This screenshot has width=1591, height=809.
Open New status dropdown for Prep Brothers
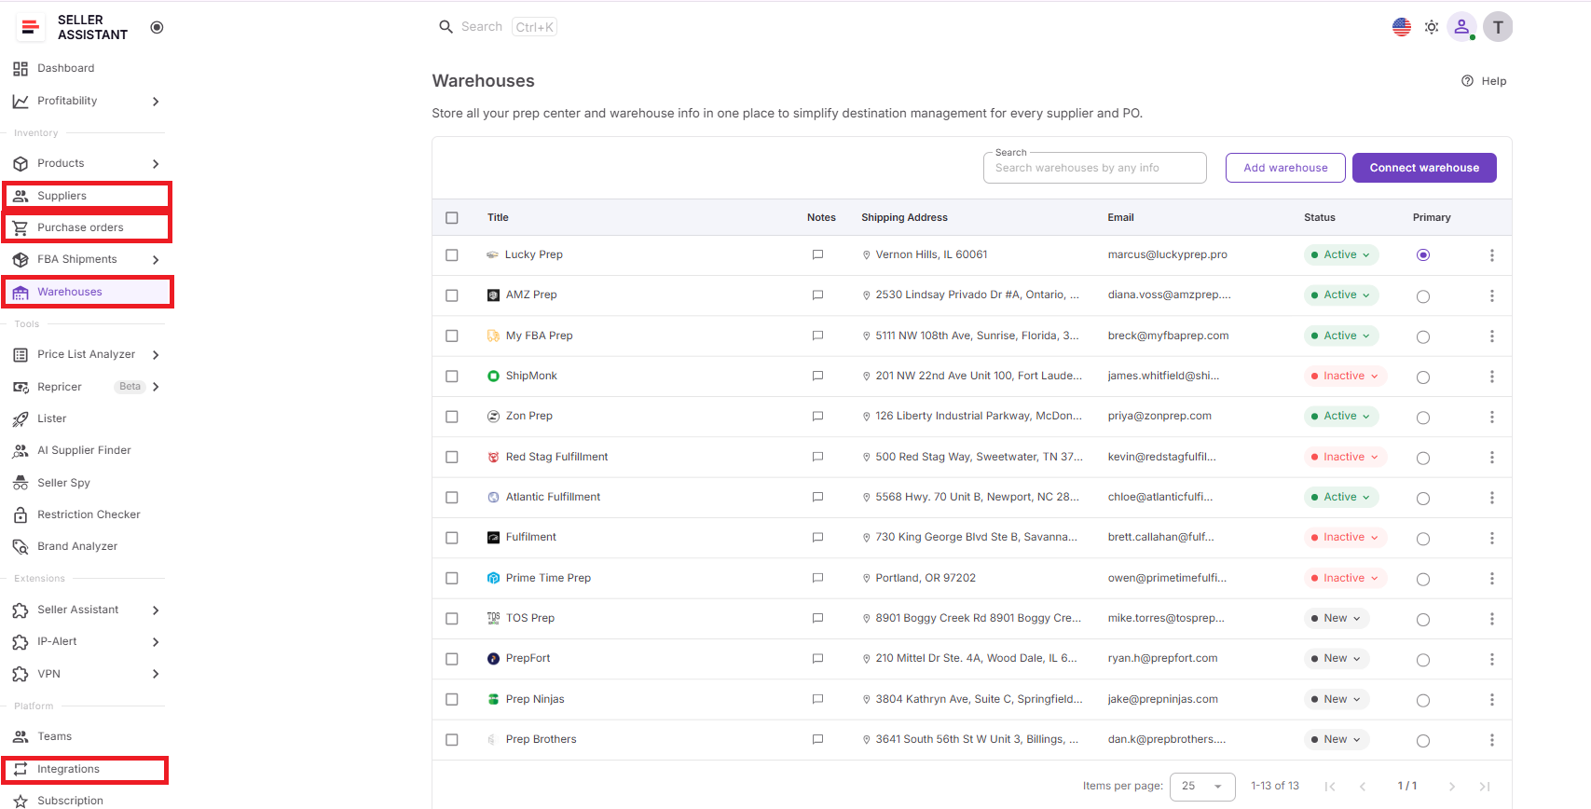click(1336, 740)
